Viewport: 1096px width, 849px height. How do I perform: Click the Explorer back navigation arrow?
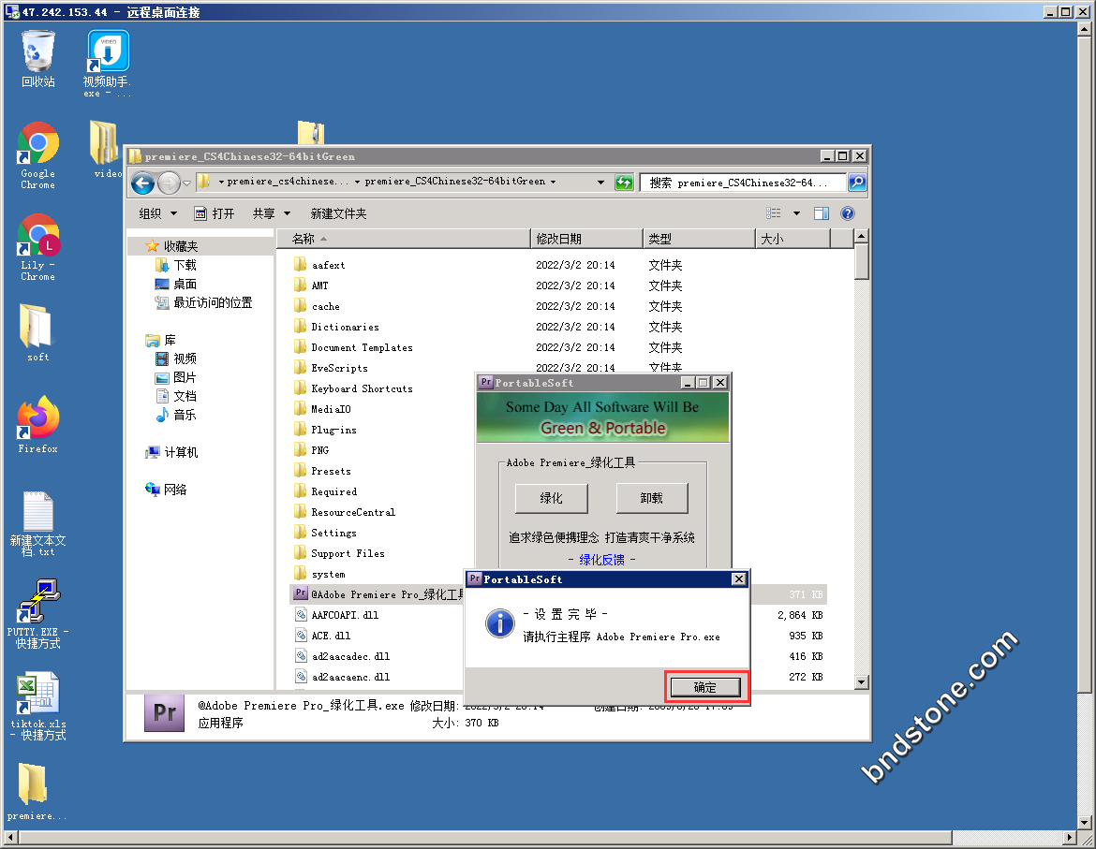click(x=142, y=183)
